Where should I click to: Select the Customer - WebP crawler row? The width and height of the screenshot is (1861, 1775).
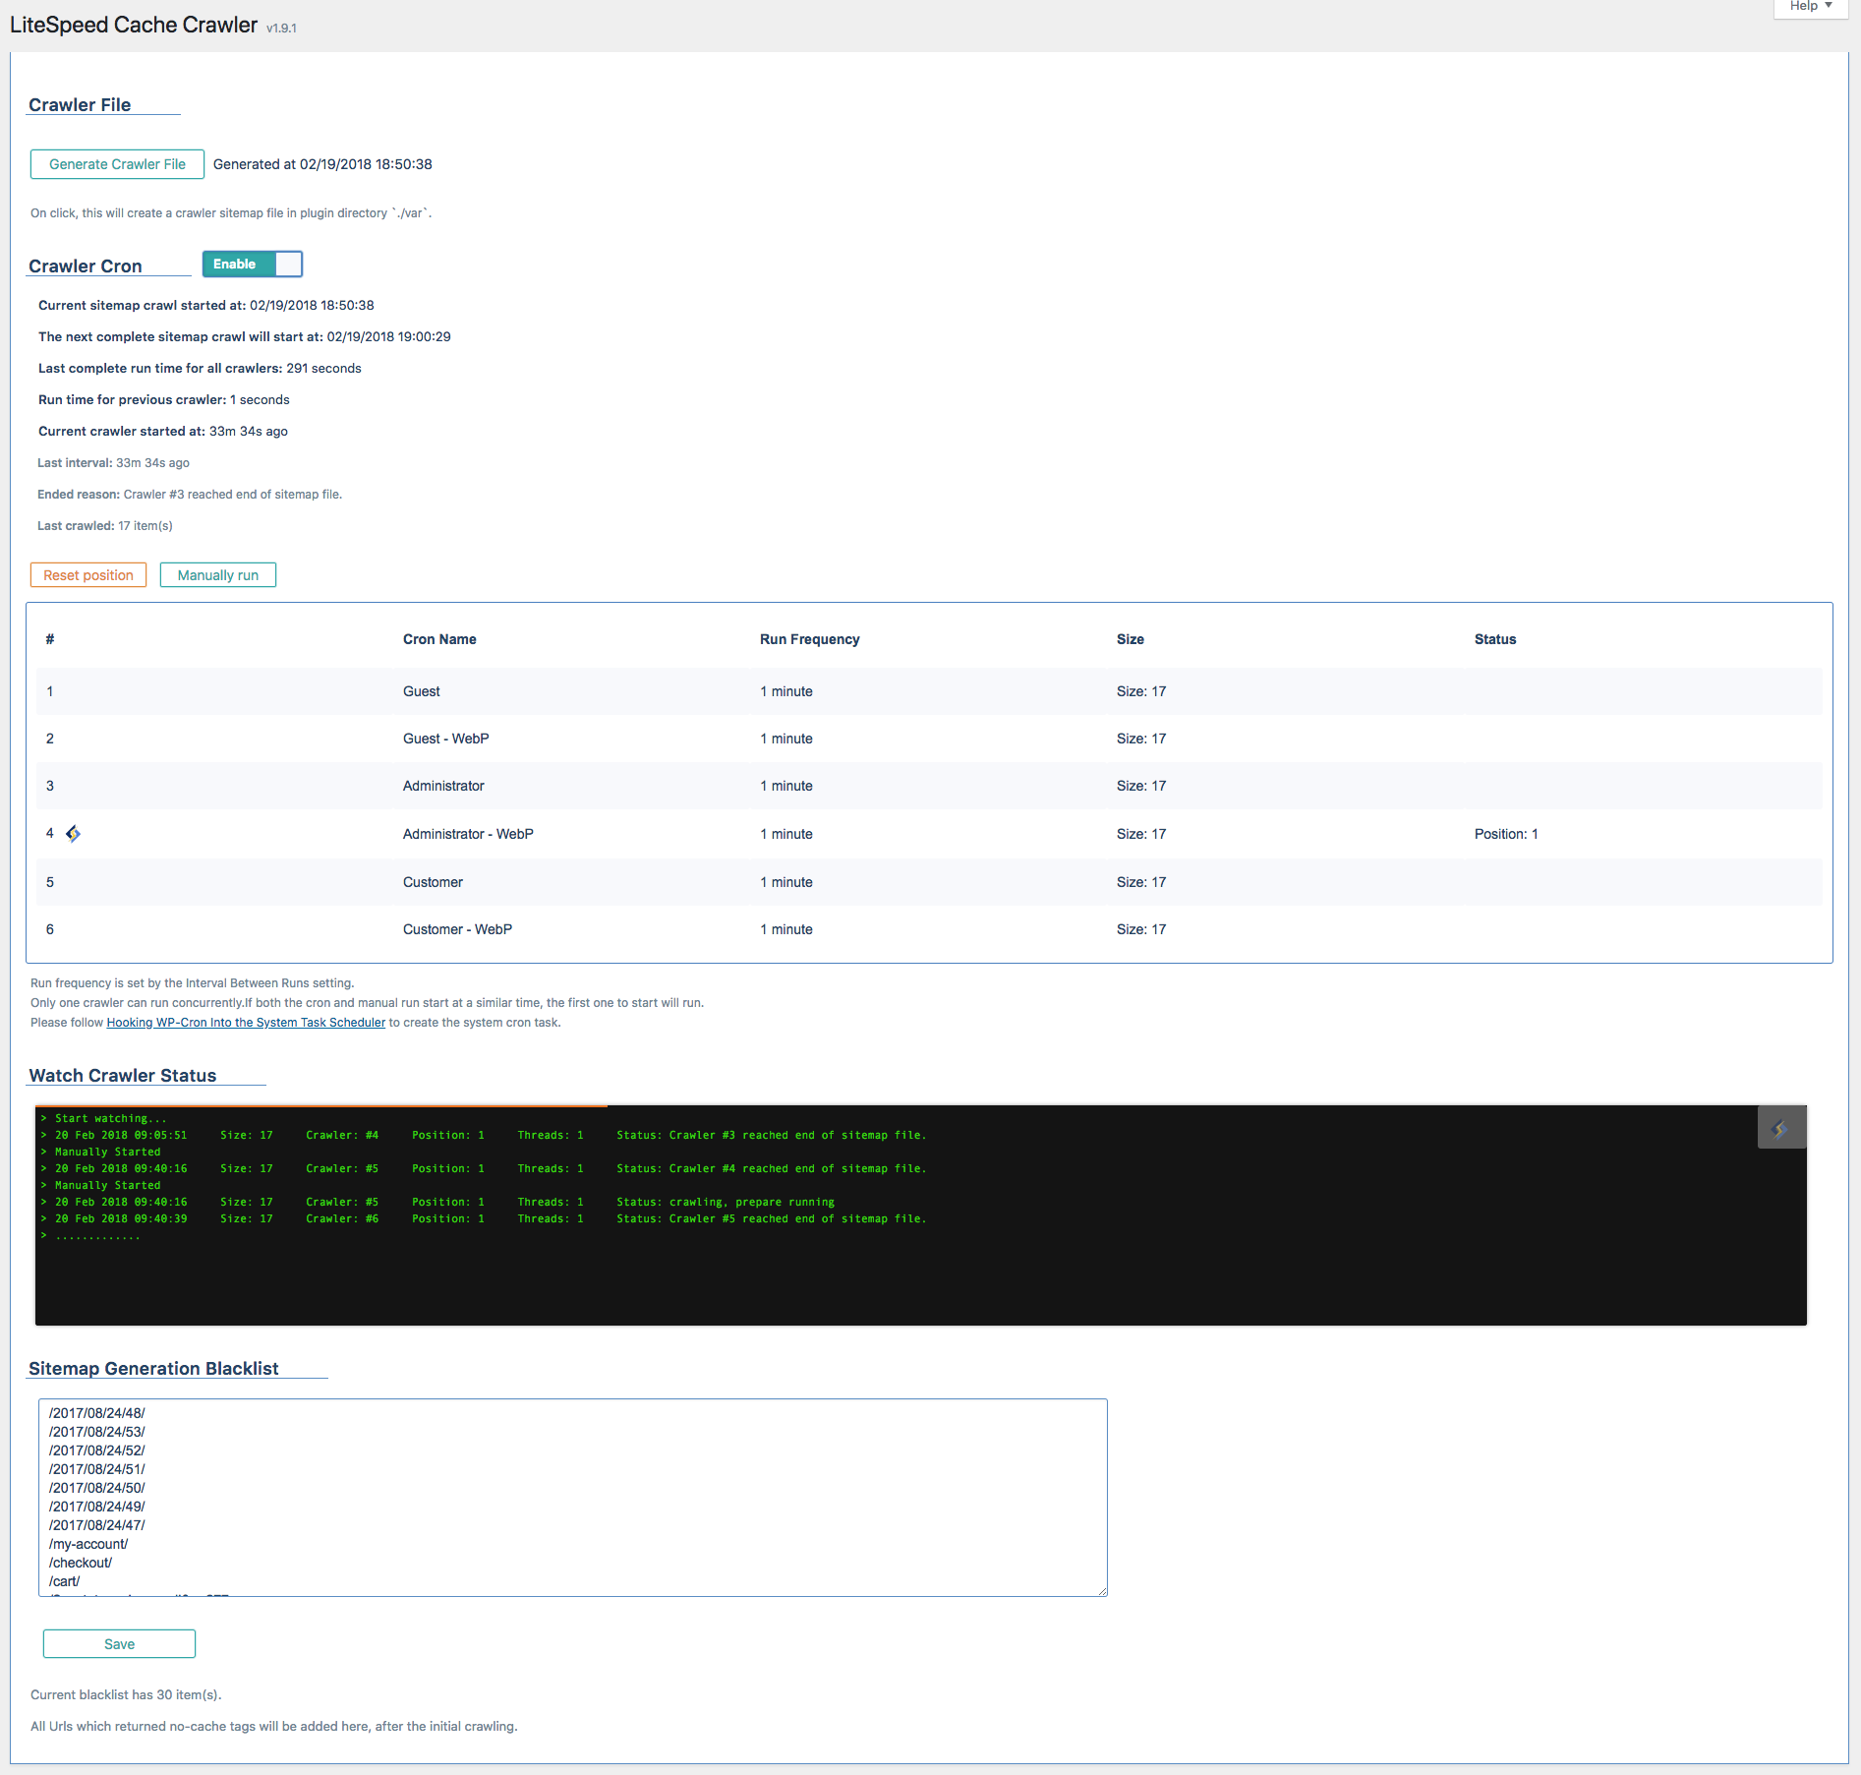click(x=457, y=929)
